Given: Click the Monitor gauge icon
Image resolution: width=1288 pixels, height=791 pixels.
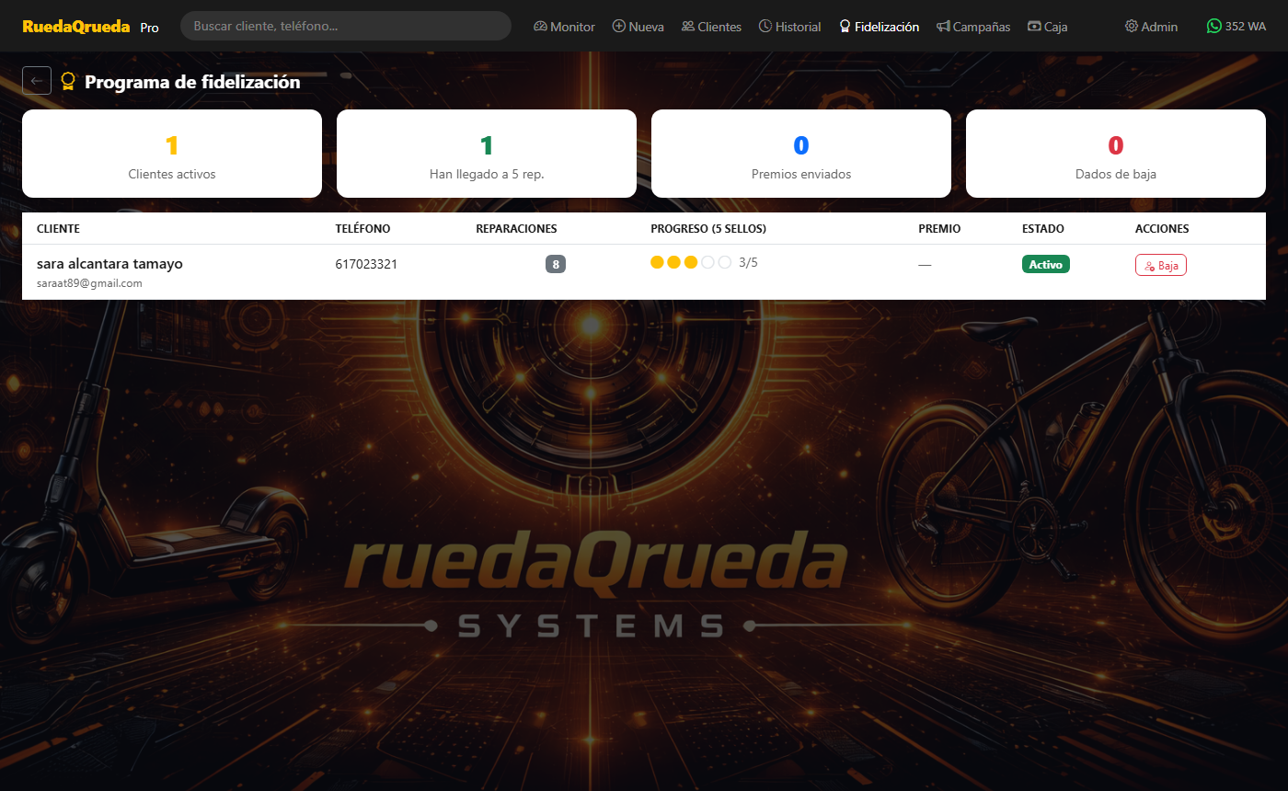Looking at the screenshot, I should [540, 27].
